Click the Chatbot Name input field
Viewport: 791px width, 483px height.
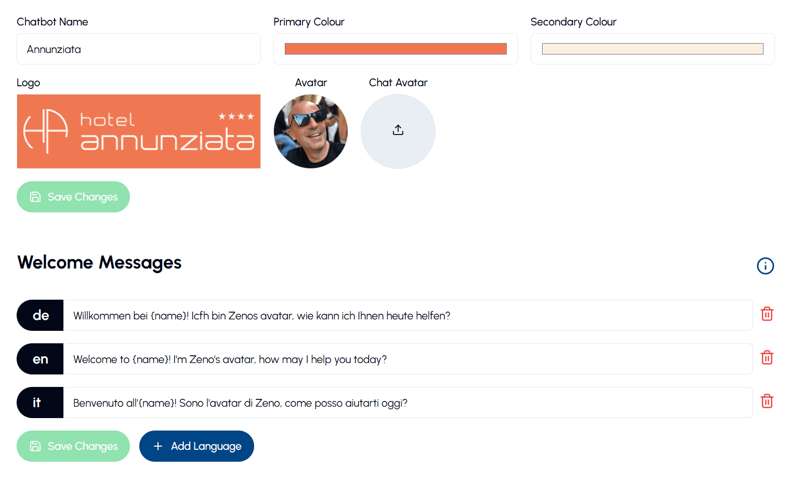click(x=139, y=49)
